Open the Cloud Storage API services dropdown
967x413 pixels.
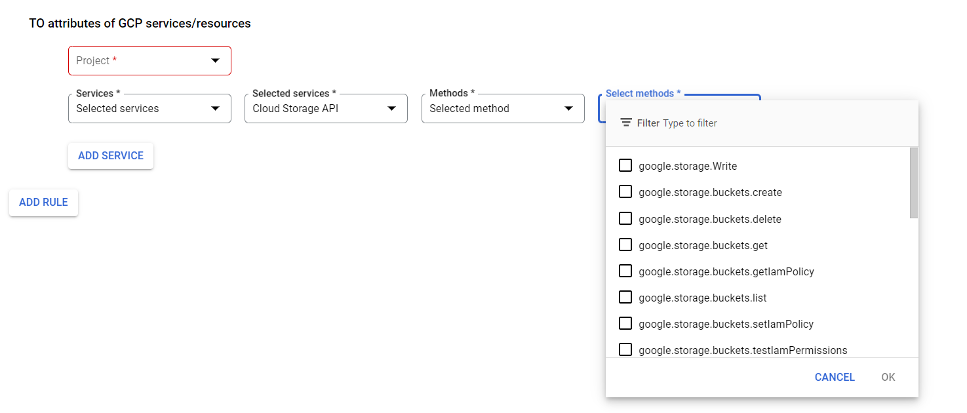coord(326,108)
